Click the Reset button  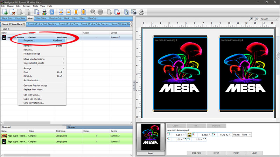pyautogui.click(x=150, y=153)
